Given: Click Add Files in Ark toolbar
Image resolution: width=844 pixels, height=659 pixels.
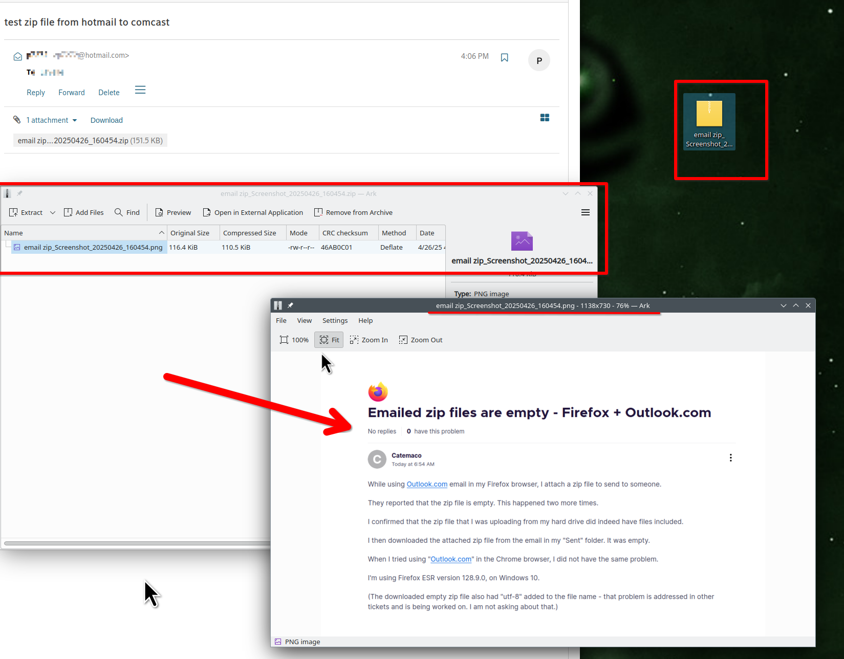Looking at the screenshot, I should [x=83, y=212].
